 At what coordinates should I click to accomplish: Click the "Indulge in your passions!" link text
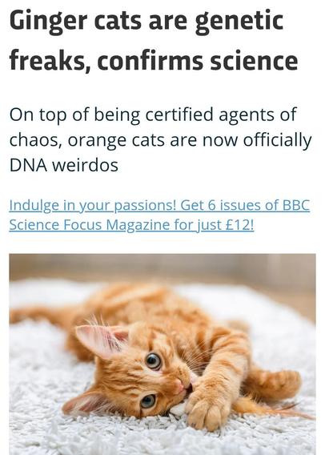[93, 205]
